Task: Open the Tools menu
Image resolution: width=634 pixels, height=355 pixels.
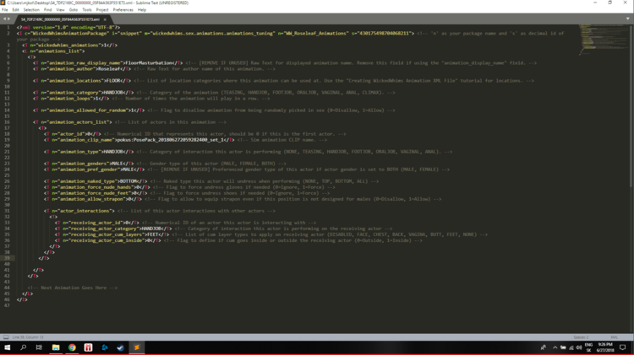Action: 87,9
